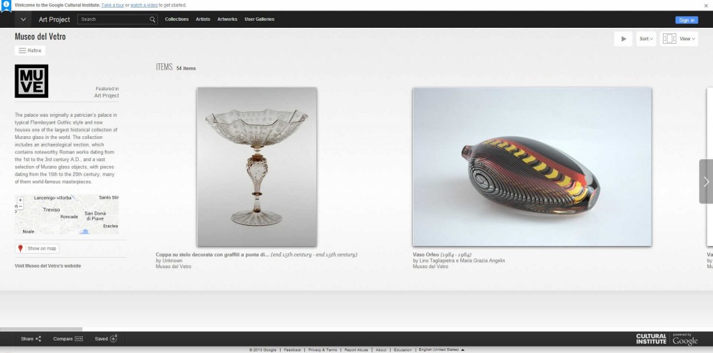
Task: Open the Collections menu
Action: (177, 19)
